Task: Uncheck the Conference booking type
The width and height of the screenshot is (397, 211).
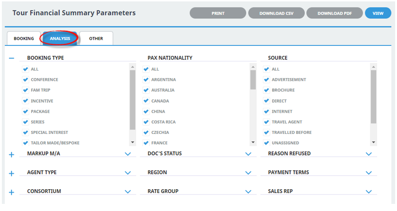Action: click(26, 79)
